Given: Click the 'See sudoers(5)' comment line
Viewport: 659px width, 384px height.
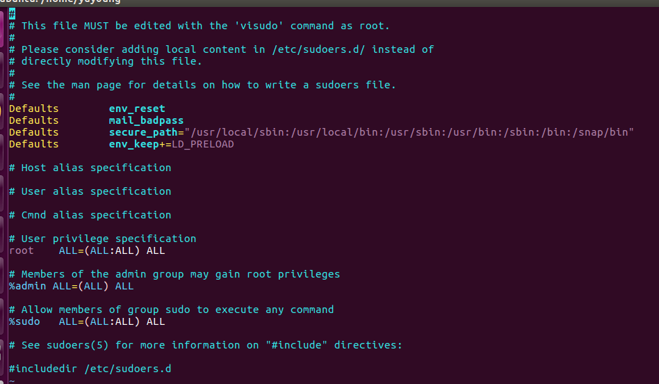Looking at the screenshot, I should tap(205, 345).
